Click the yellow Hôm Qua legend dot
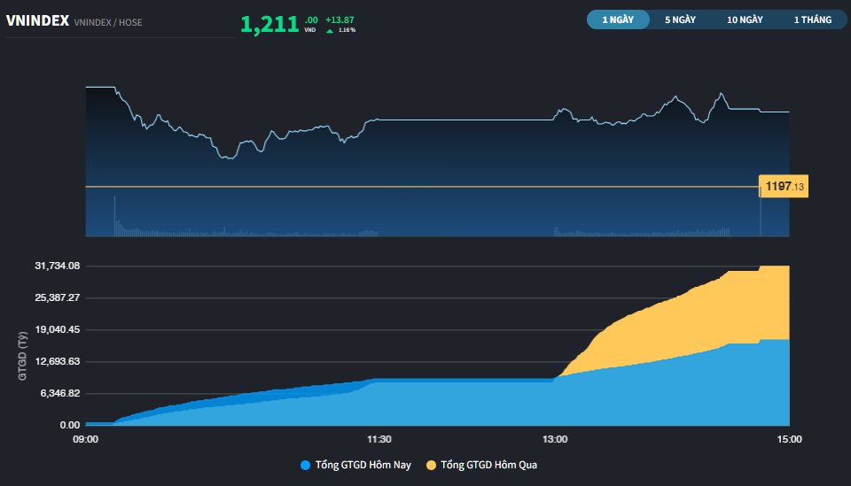 pyautogui.click(x=432, y=465)
